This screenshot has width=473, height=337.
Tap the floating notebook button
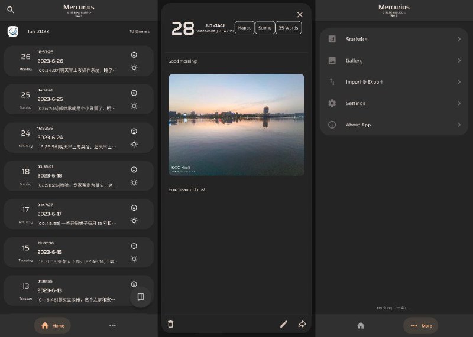click(x=141, y=297)
